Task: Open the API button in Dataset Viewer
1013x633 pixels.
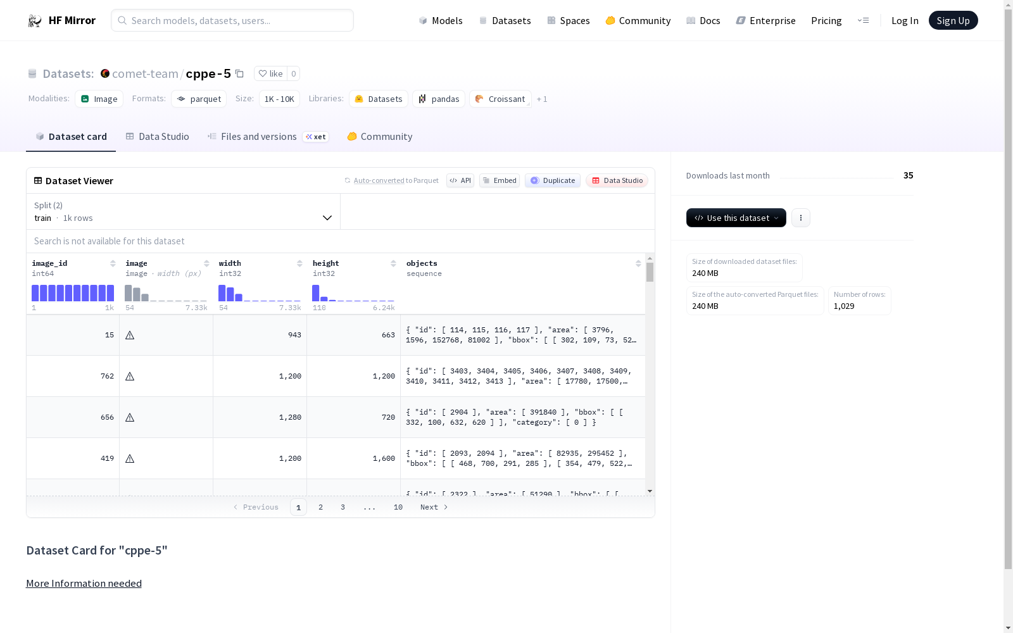Action: (460, 180)
